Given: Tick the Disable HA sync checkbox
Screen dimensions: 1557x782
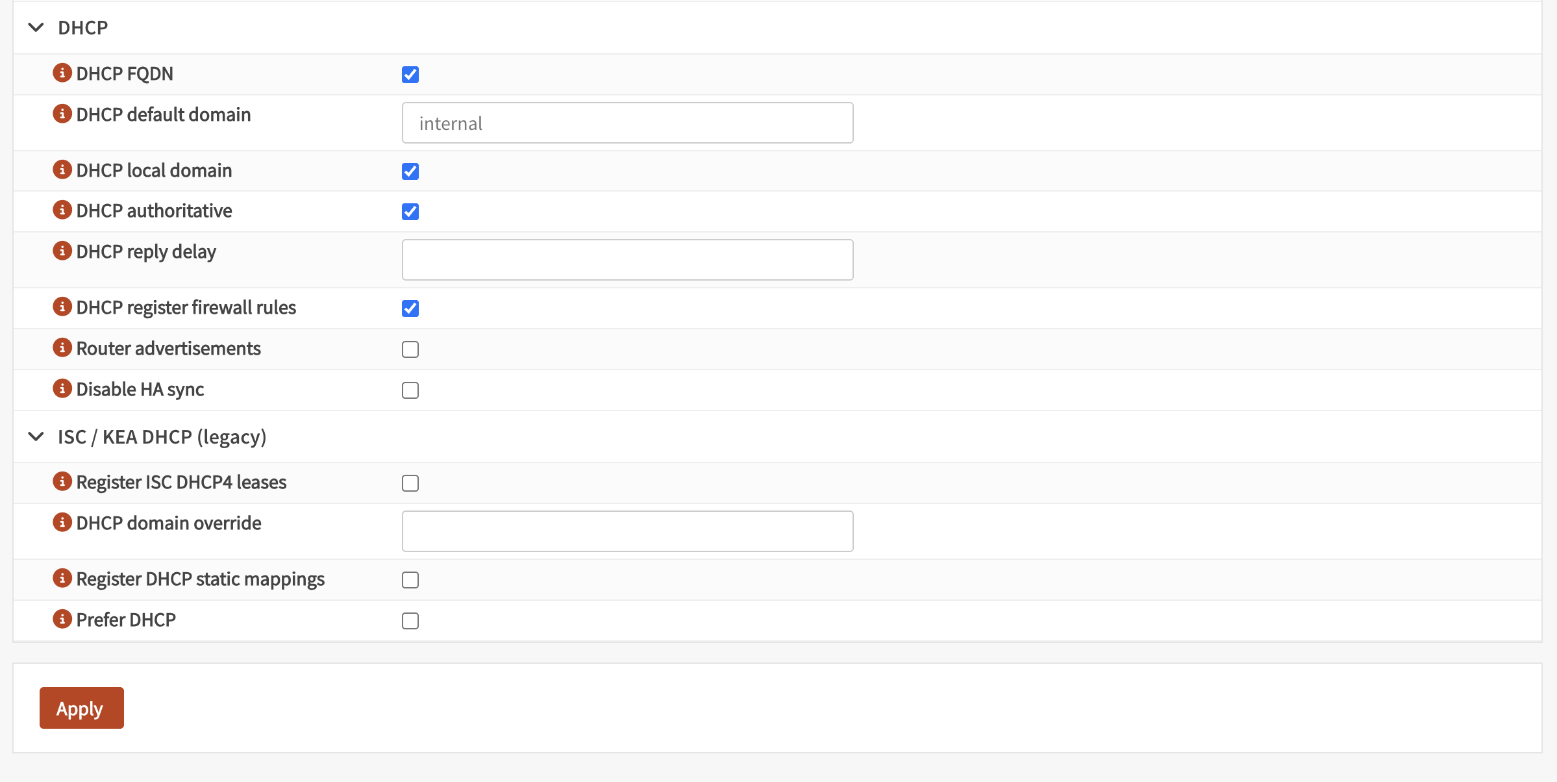Looking at the screenshot, I should point(410,390).
